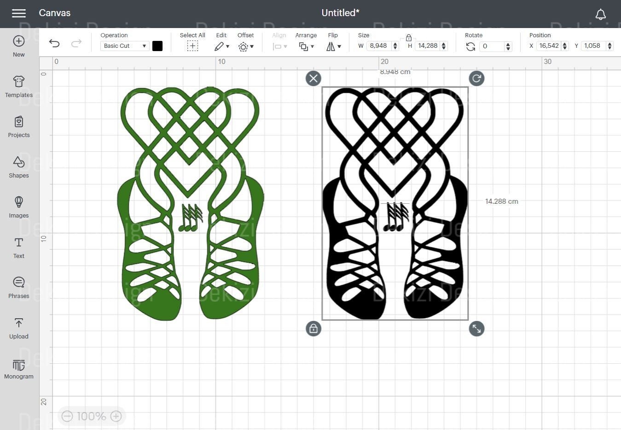The image size is (621, 430).
Task: Select the green shoe design image
Action: [191, 203]
